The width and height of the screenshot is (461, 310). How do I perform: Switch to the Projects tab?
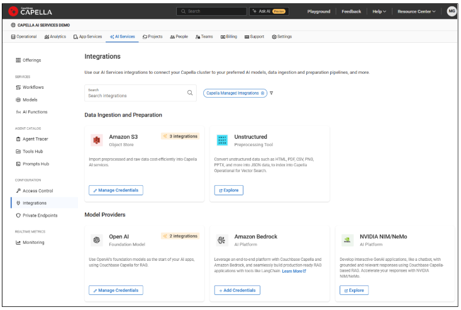point(153,37)
